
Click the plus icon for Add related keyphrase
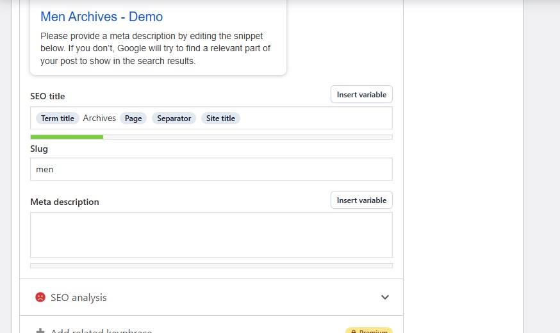[x=40, y=331]
